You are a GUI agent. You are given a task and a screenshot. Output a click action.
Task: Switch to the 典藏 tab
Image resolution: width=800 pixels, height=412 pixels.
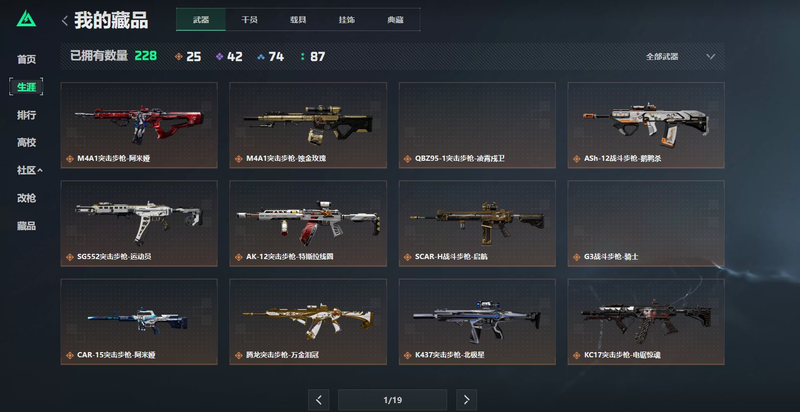pyautogui.click(x=396, y=20)
